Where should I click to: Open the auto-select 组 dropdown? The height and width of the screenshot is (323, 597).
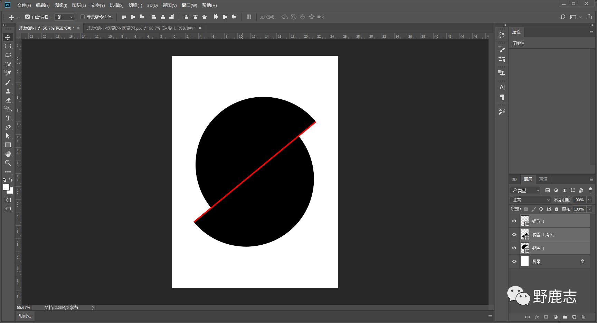[x=65, y=17]
